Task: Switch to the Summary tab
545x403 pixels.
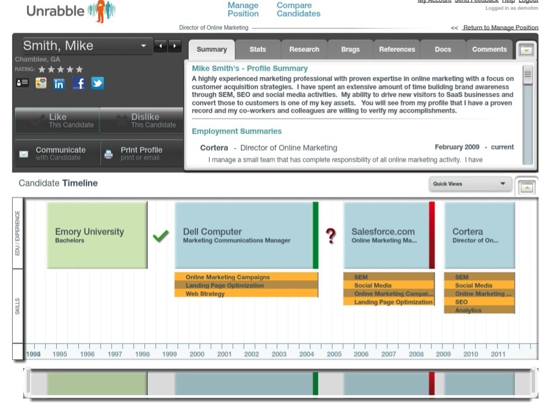Action: (x=212, y=49)
